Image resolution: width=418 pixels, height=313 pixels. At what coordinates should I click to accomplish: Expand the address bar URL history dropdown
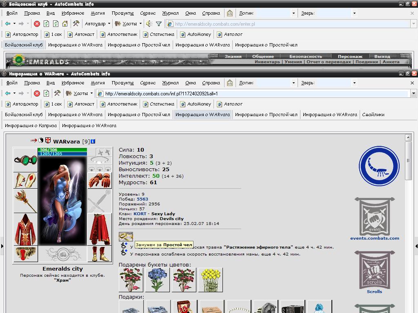(x=414, y=93)
